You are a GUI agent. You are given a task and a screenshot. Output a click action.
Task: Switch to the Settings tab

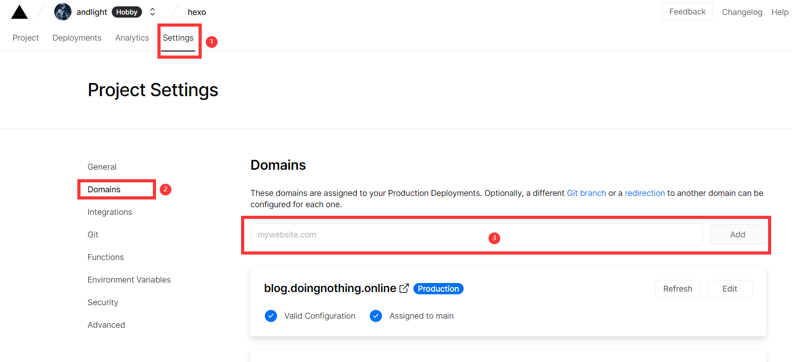pyautogui.click(x=178, y=38)
